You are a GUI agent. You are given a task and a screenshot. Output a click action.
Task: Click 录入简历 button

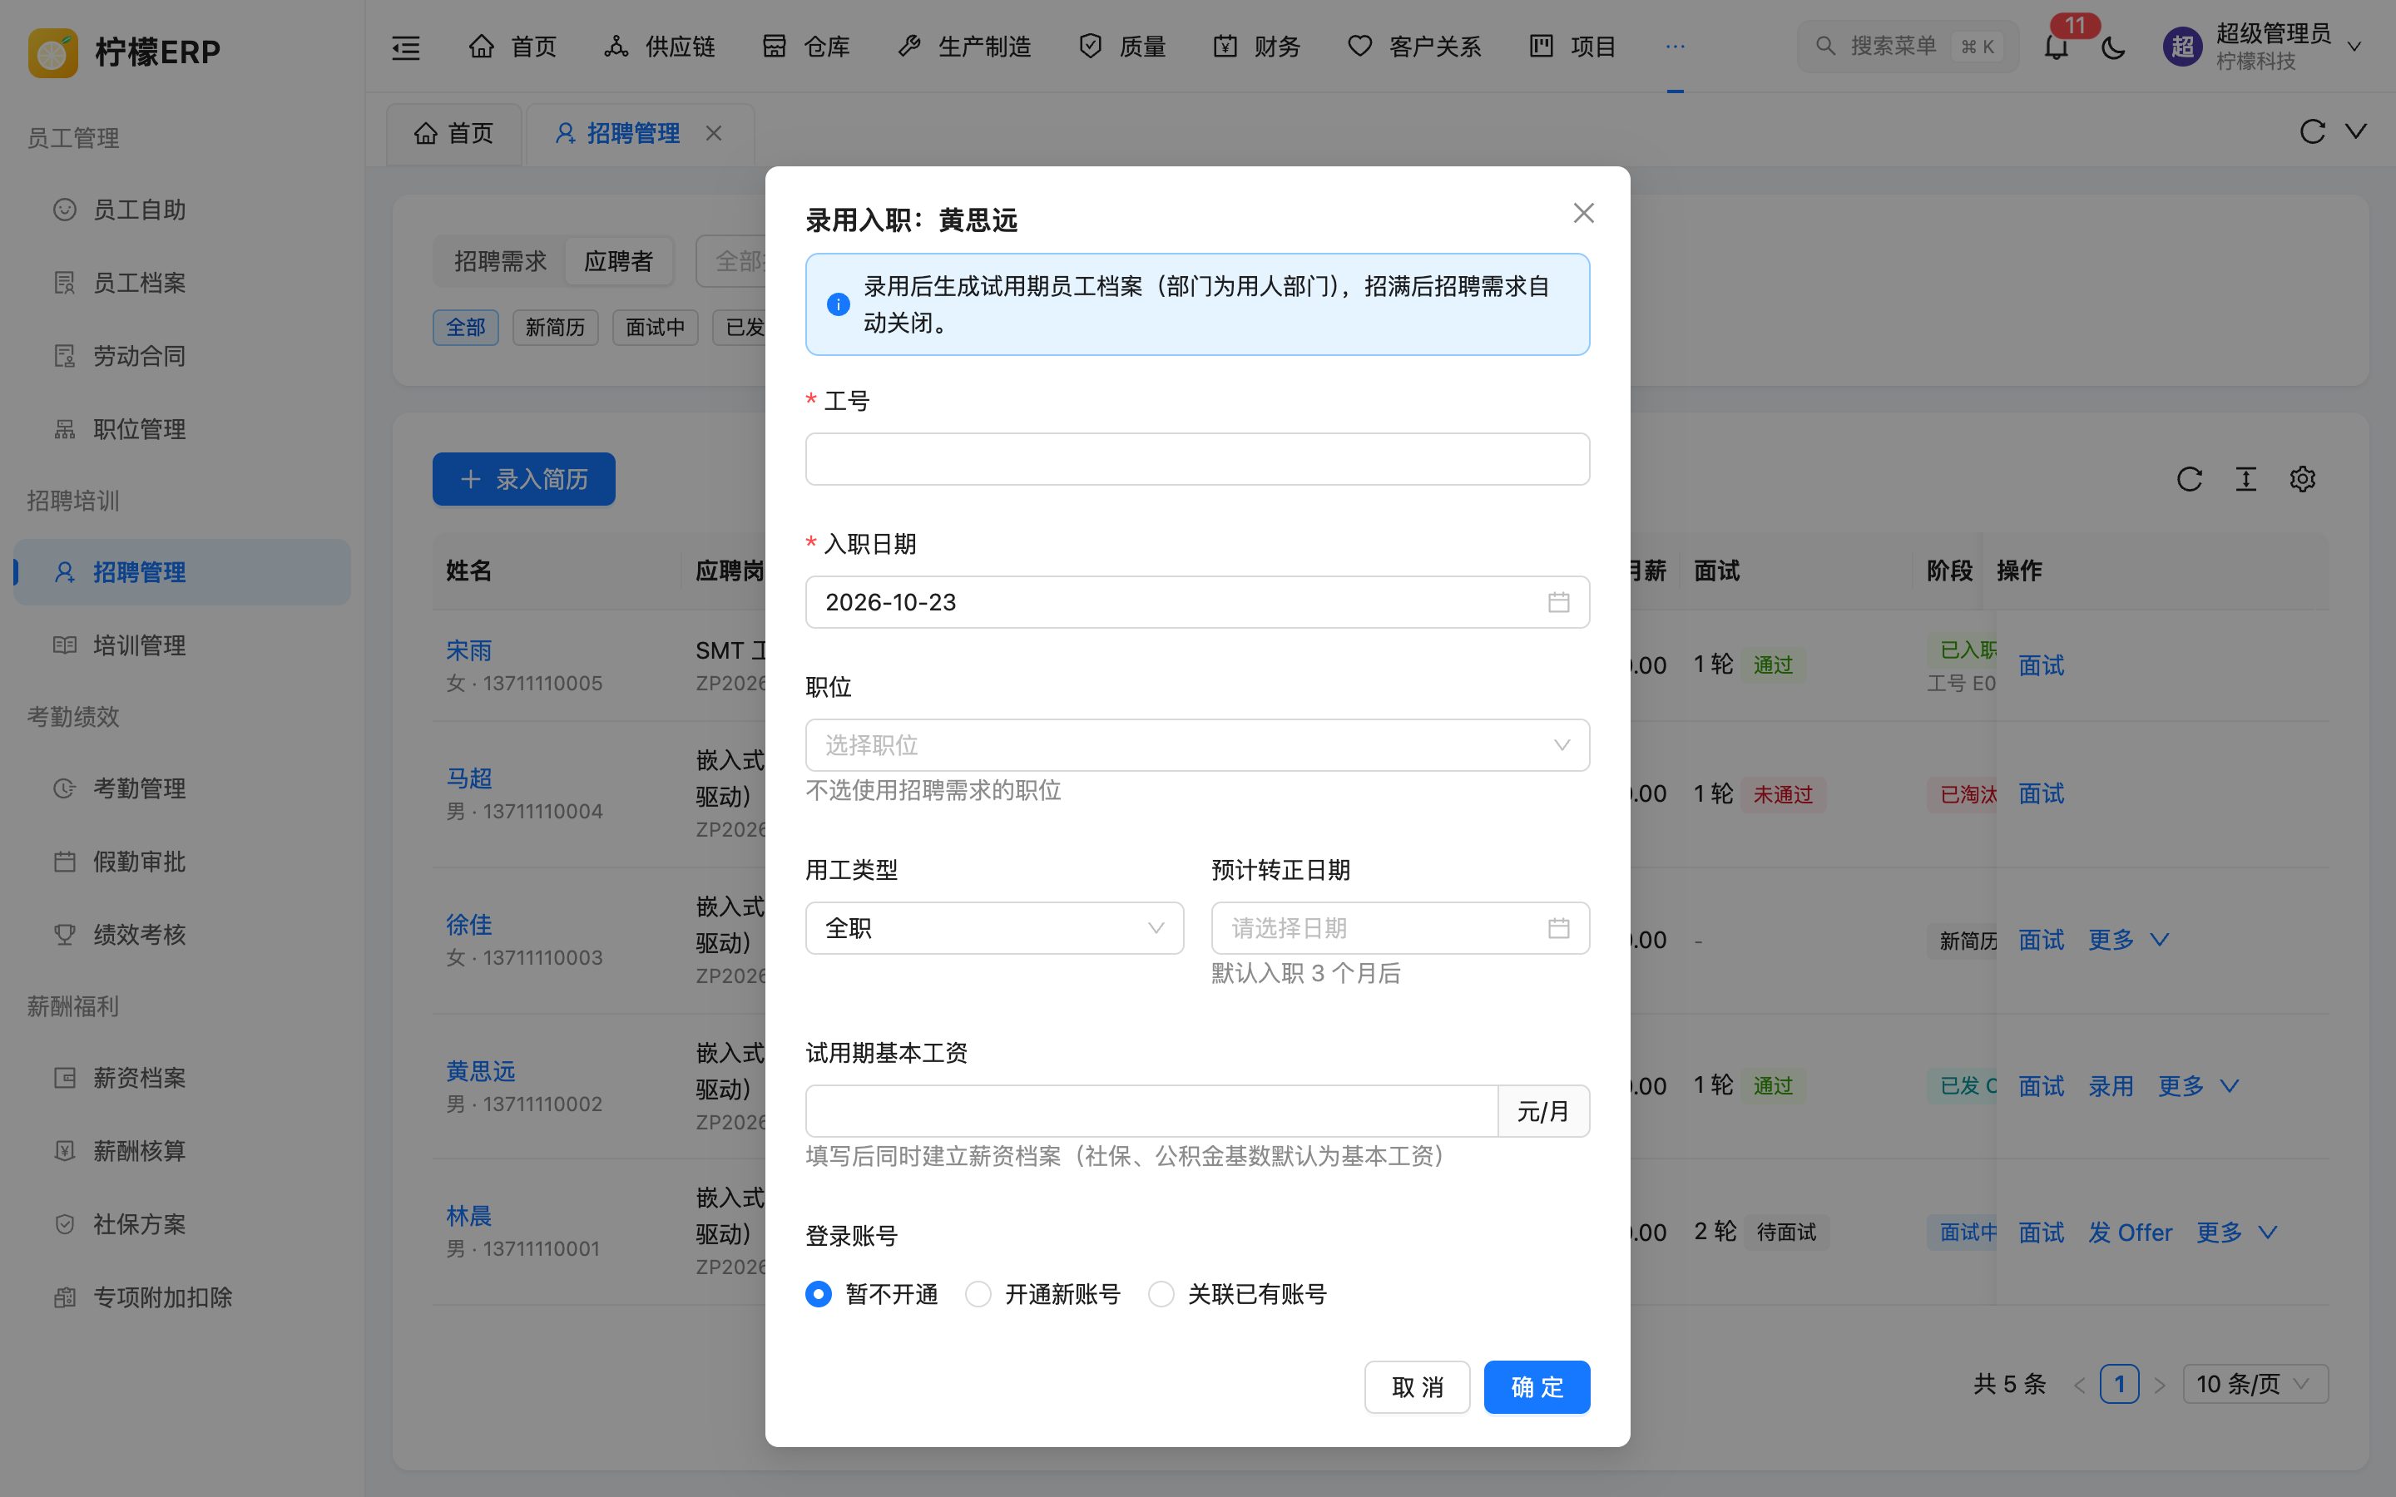point(524,479)
